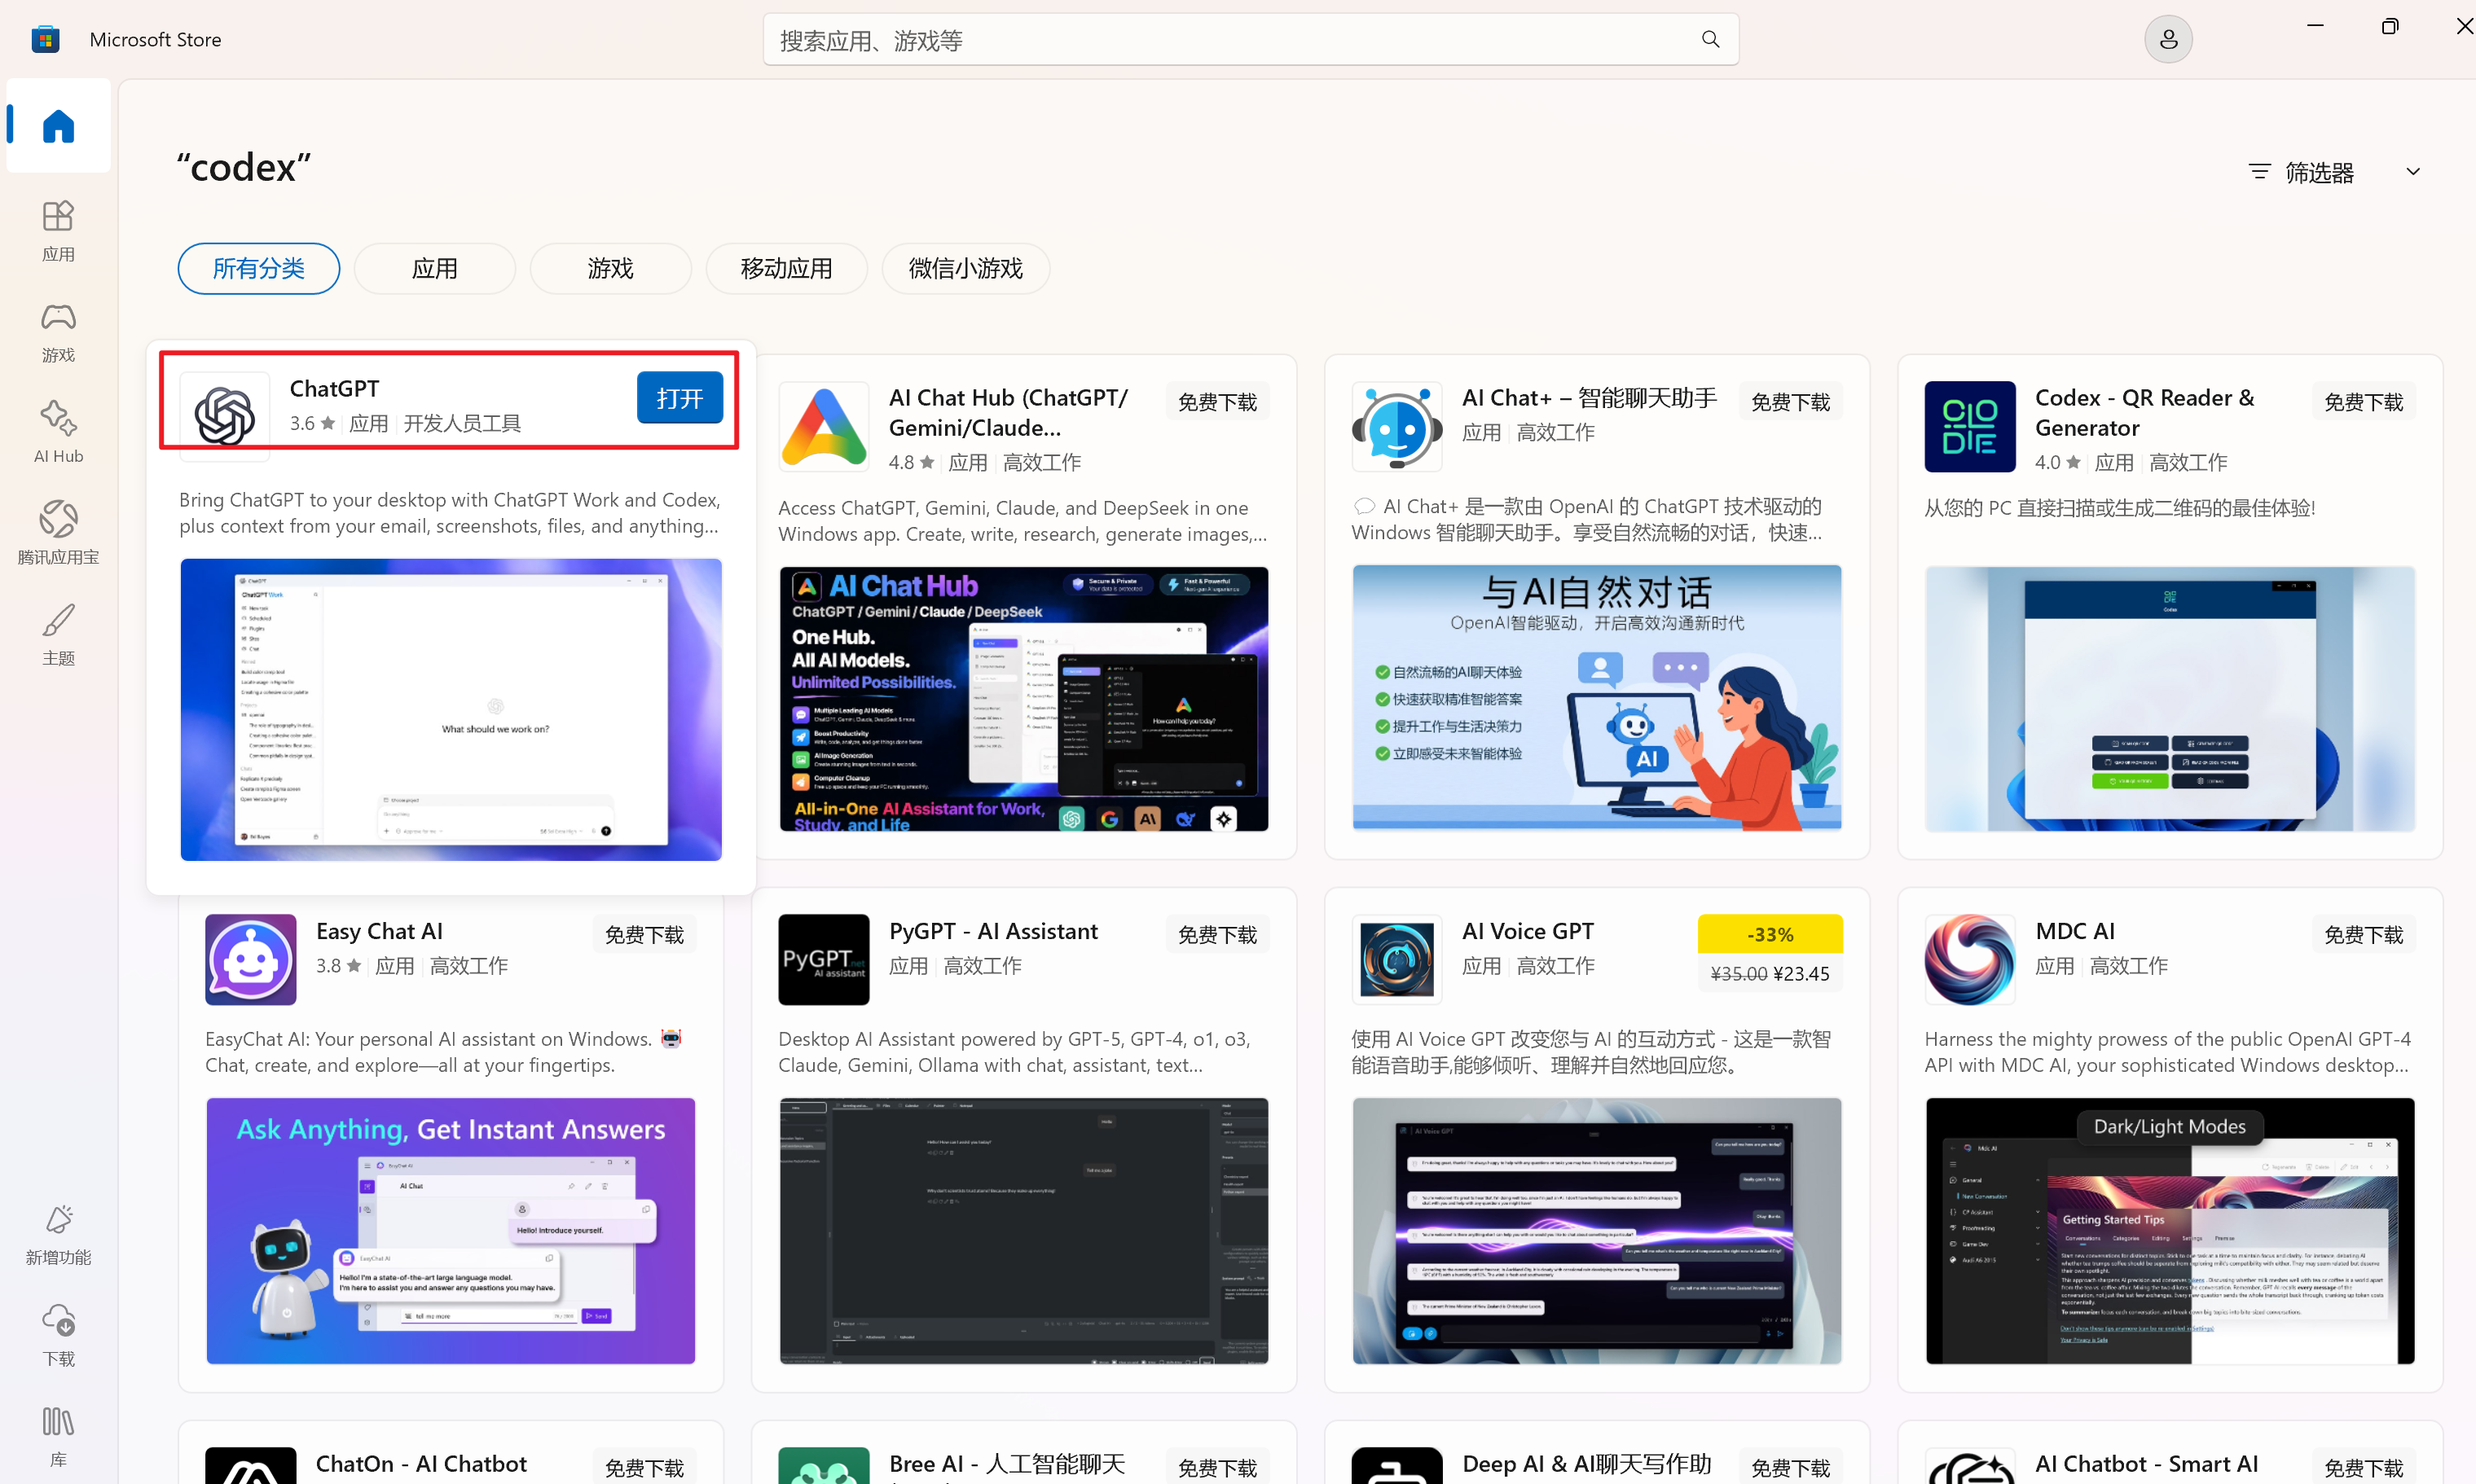
Task: Click 免费下载 for AI Chat Hub
Action: pyautogui.click(x=1217, y=402)
